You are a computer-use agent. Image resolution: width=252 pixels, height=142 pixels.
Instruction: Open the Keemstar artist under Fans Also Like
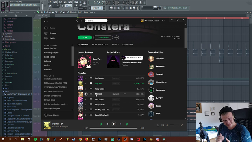(x=160, y=66)
